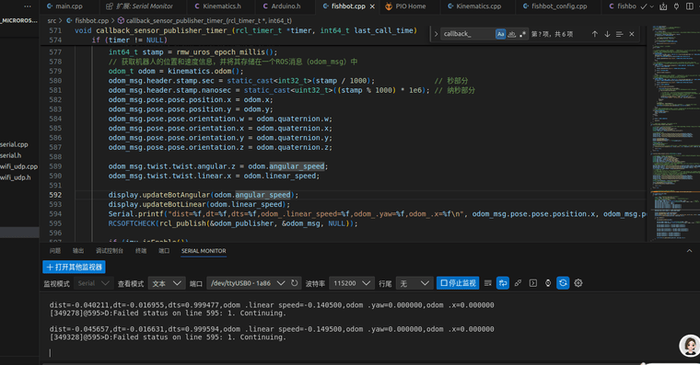Image resolution: width=700 pixels, height=365 pixels.
Task: Expand the replace field chevron in find widget
Action: [x=436, y=34]
